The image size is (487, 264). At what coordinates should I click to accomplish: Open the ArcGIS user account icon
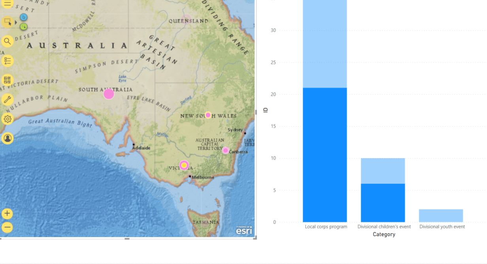pos(7,138)
